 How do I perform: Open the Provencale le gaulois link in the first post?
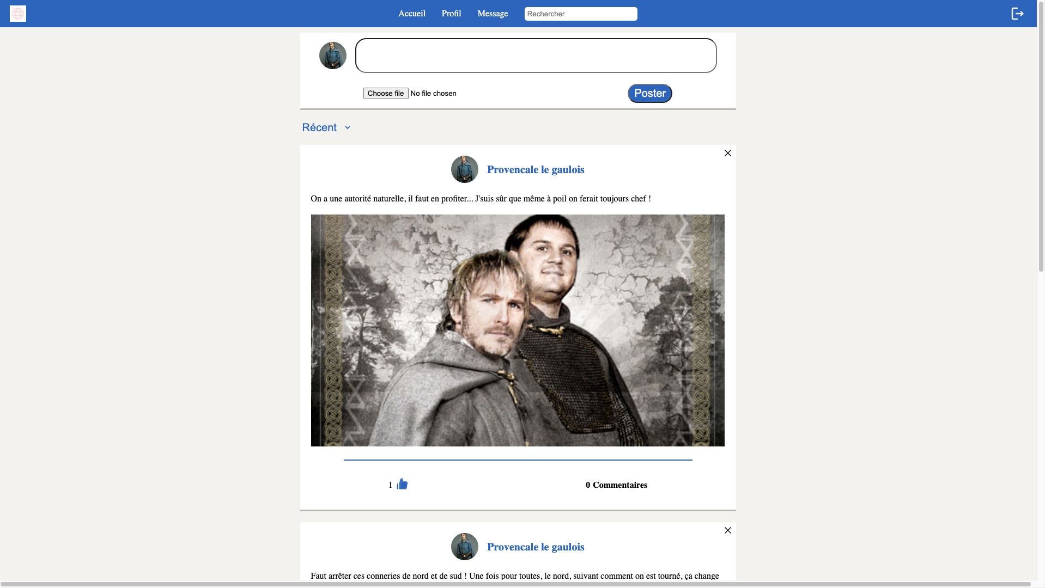536,170
